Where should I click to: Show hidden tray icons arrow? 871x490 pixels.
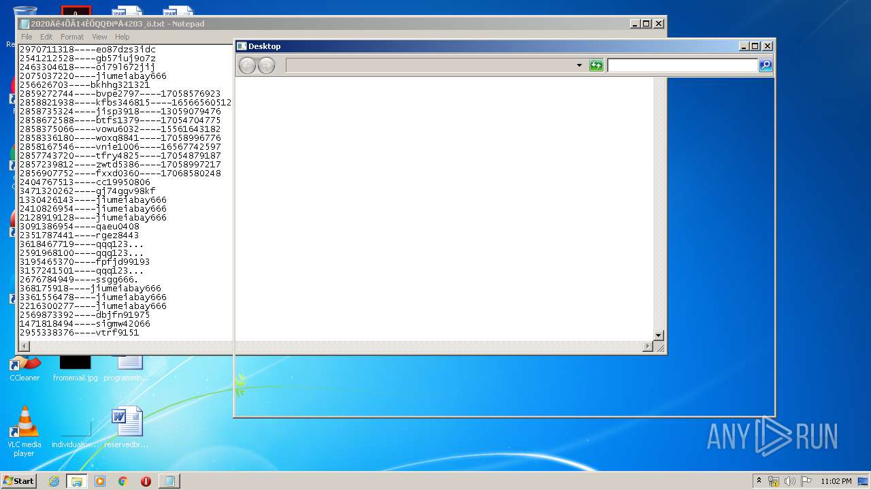[x=759, y=481]
